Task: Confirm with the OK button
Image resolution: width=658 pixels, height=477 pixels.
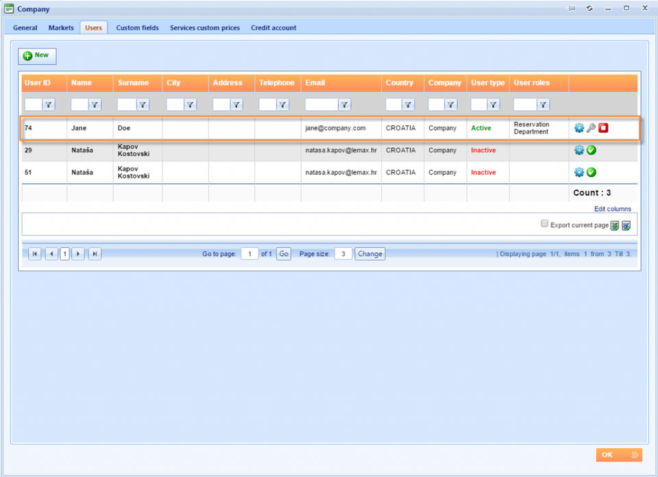Action: 619,455
